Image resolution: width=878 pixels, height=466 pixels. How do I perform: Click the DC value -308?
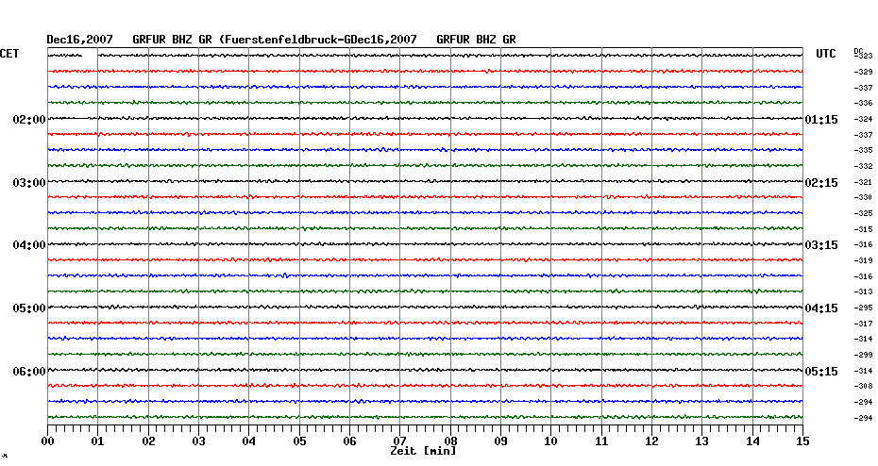coord(863,386)
